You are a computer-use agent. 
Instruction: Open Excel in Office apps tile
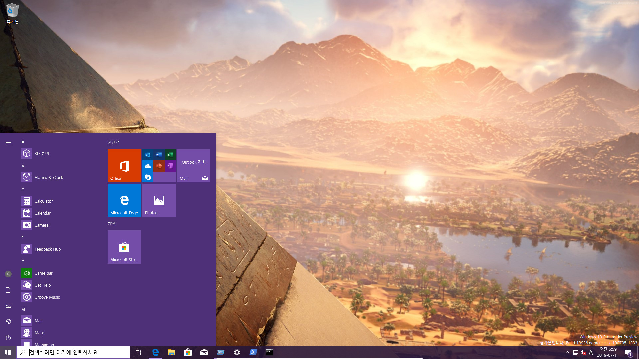(x=170, y=155)
